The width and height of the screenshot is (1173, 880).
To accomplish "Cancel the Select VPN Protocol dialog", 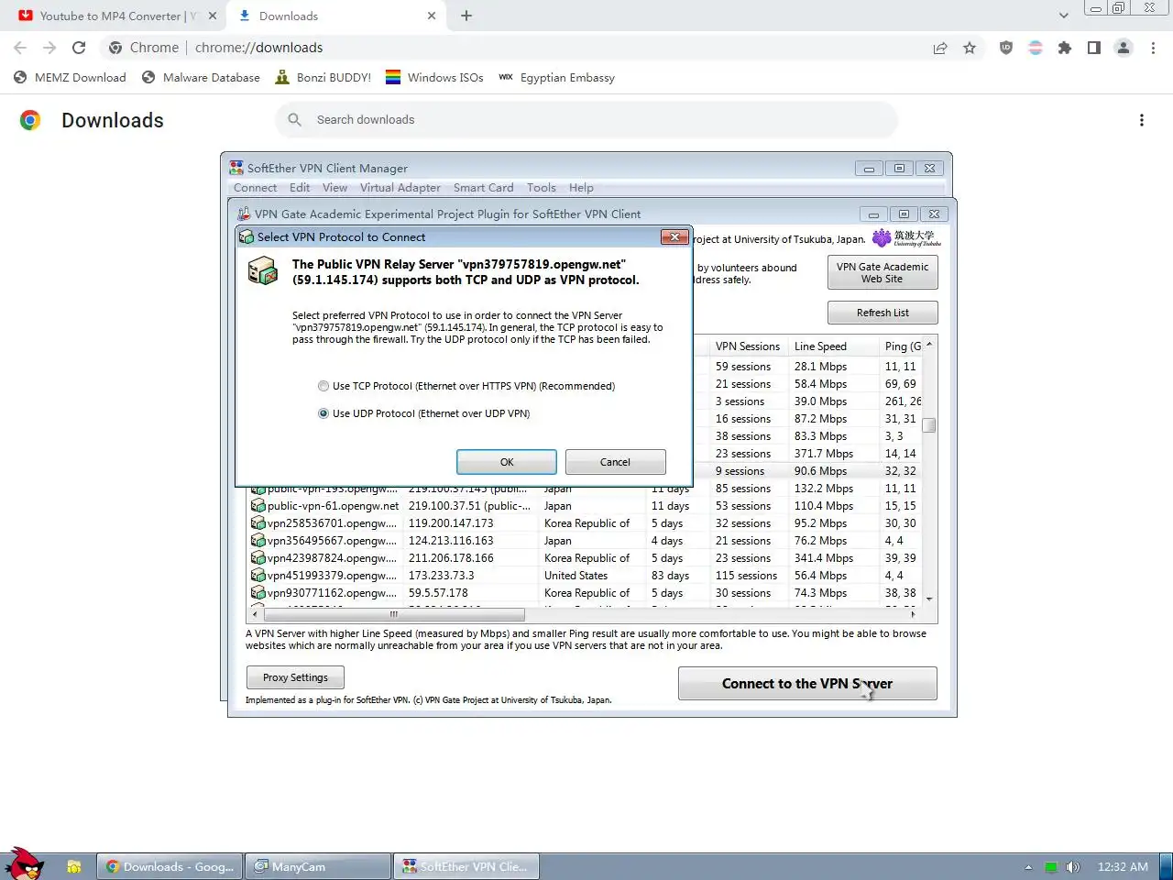I will coord(615,462).
